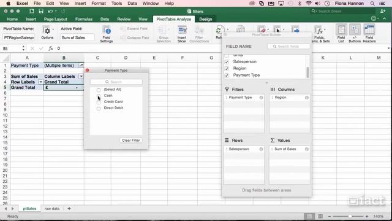Click the Active Field input box
This screenshot has height=221, width=392.
pos(78,37)
